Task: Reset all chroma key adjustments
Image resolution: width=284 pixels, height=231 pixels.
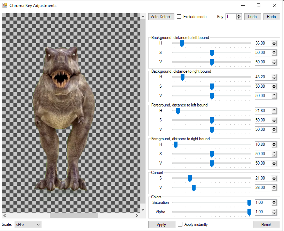Action: click(266, 225)
